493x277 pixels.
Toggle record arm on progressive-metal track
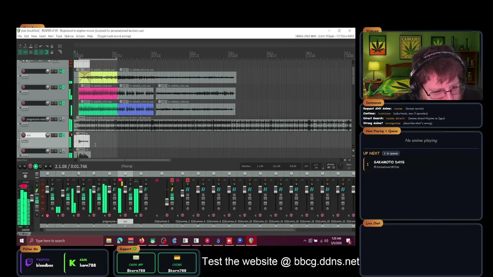[23, 119]
